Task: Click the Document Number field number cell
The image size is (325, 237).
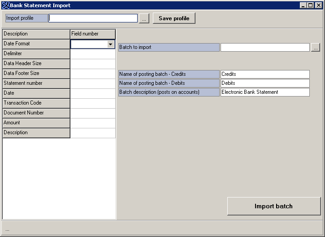Action: (93, 113)
